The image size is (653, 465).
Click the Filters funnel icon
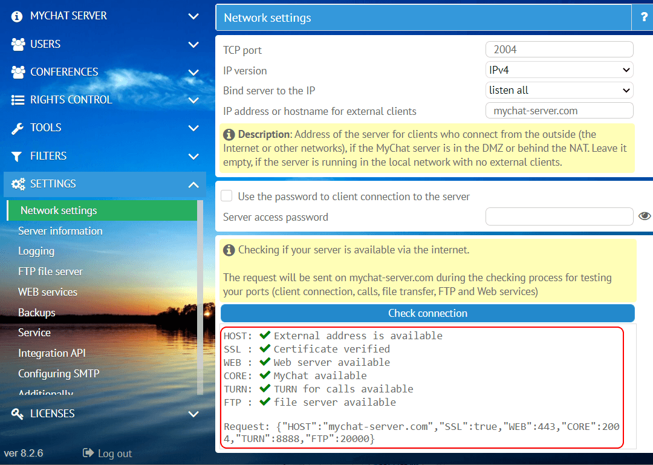(x=17, y=156)
